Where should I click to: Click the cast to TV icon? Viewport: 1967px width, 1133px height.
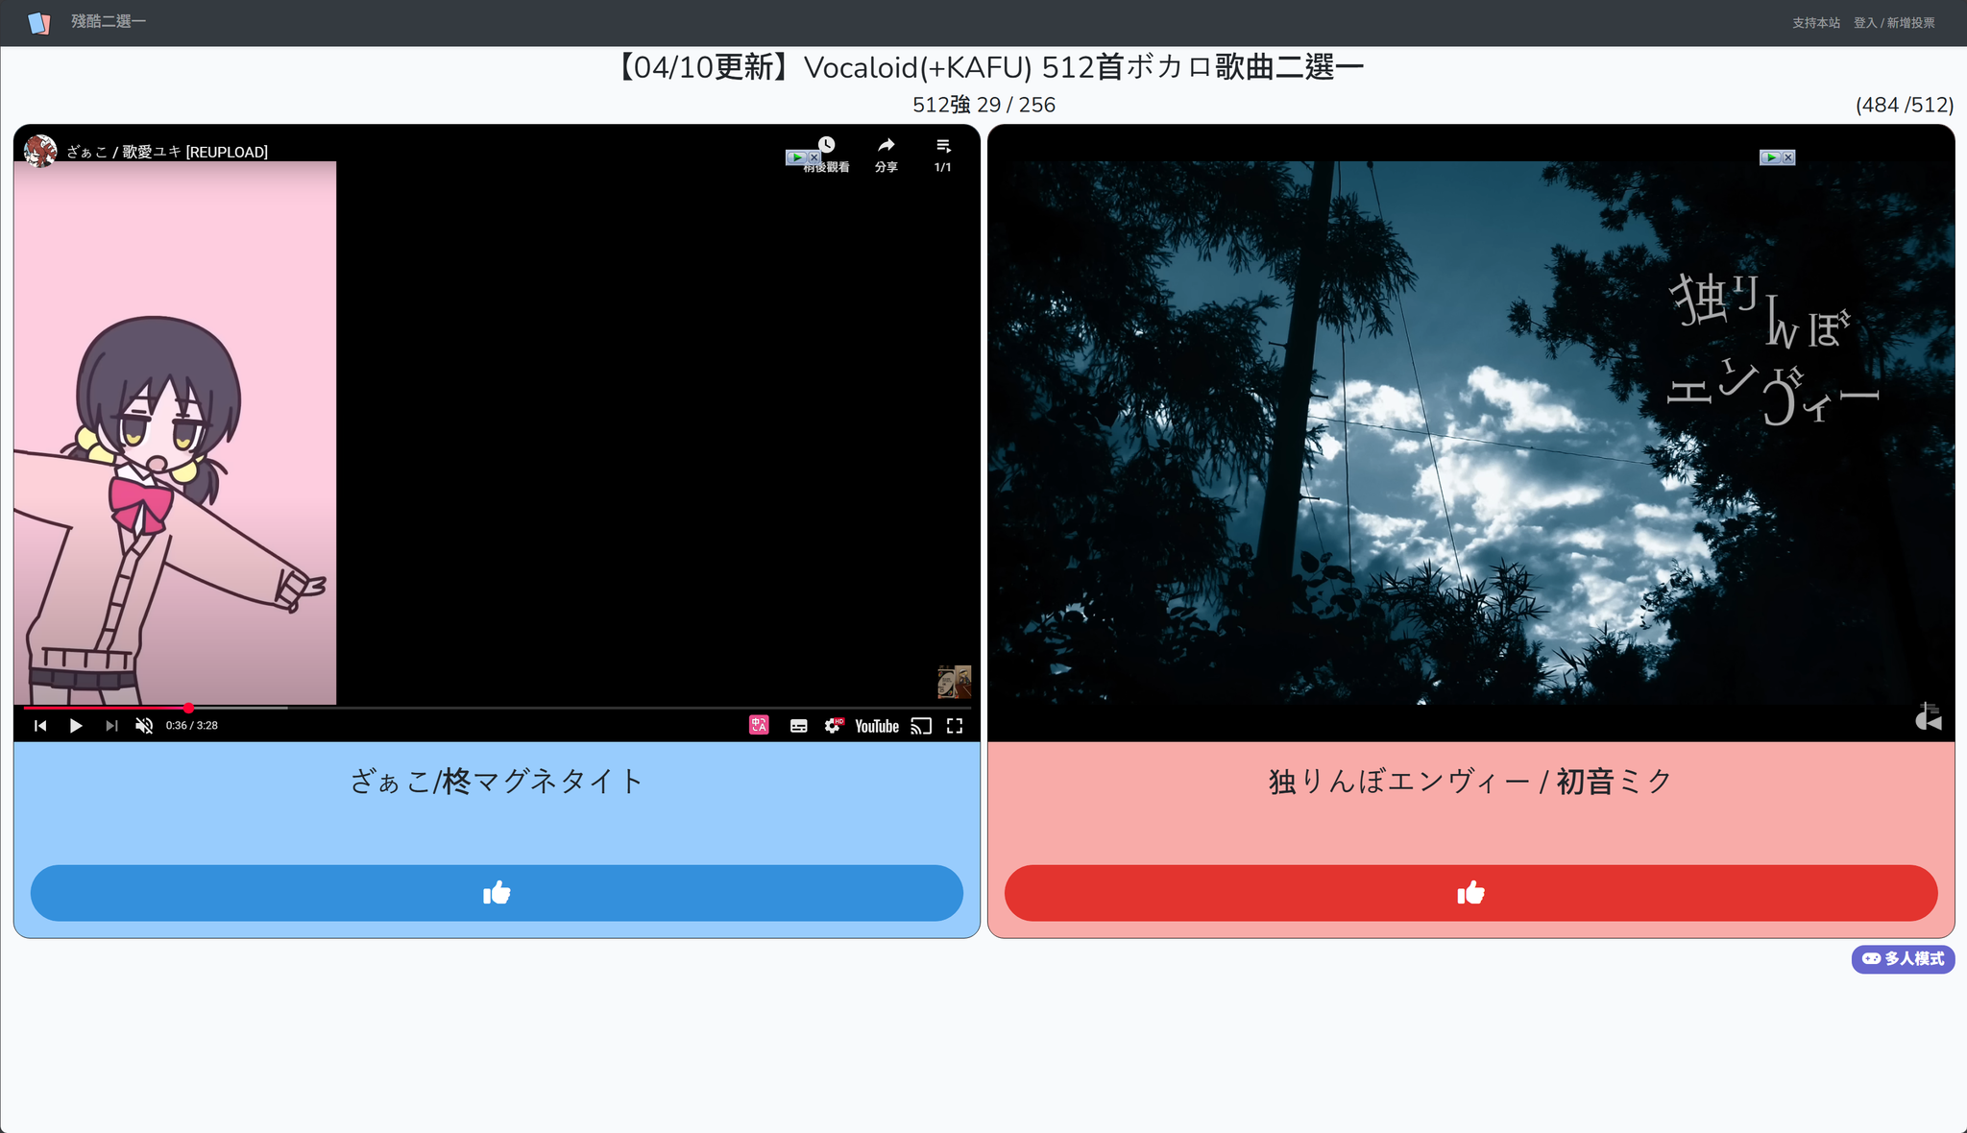click(x=921, y=726)
